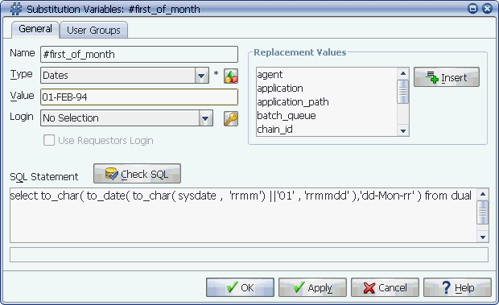Click the Replacement Values list scroll-up arrow
The width and height of the screenshot is (499, 305).
403,73
